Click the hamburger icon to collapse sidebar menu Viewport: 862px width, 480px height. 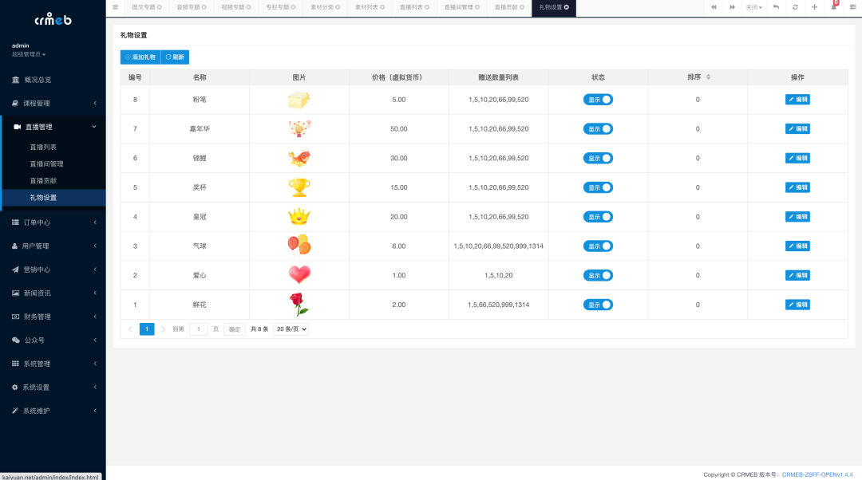(116, 7)
